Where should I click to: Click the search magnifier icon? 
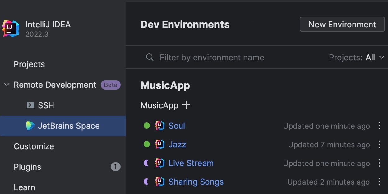point(150,57)
